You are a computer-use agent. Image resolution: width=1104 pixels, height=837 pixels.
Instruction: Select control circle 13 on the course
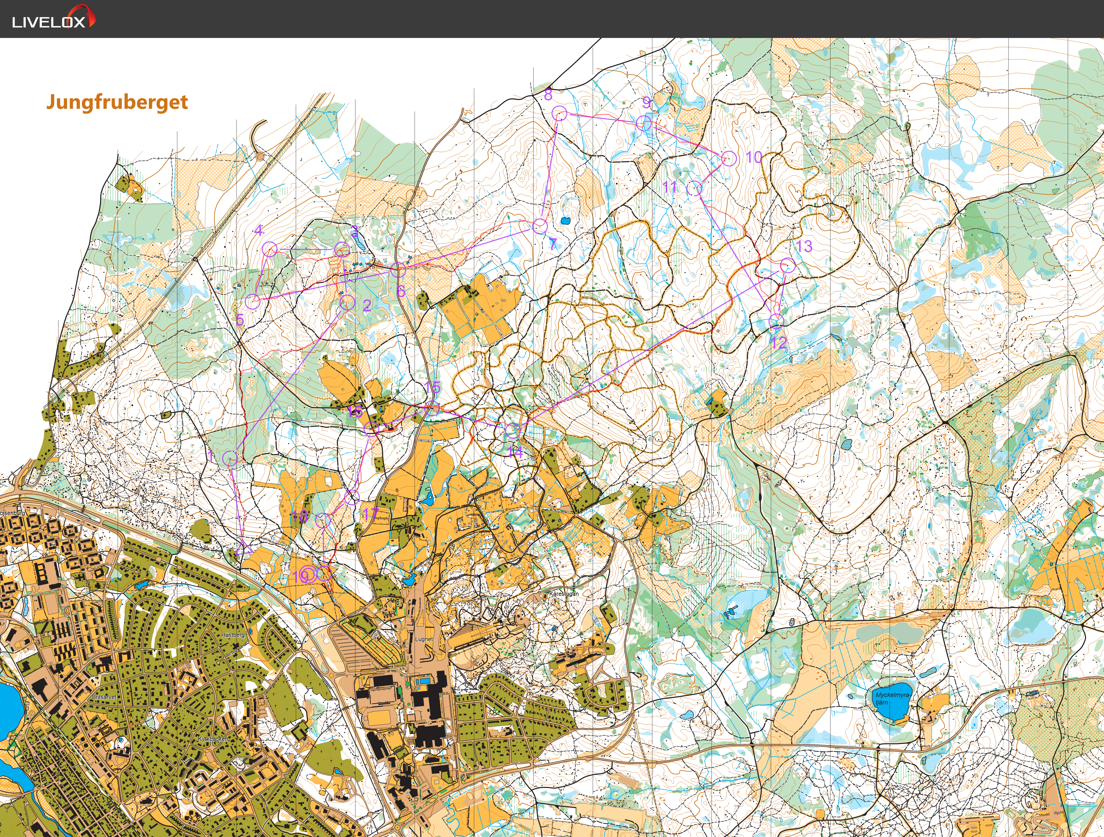coord(787,265)
